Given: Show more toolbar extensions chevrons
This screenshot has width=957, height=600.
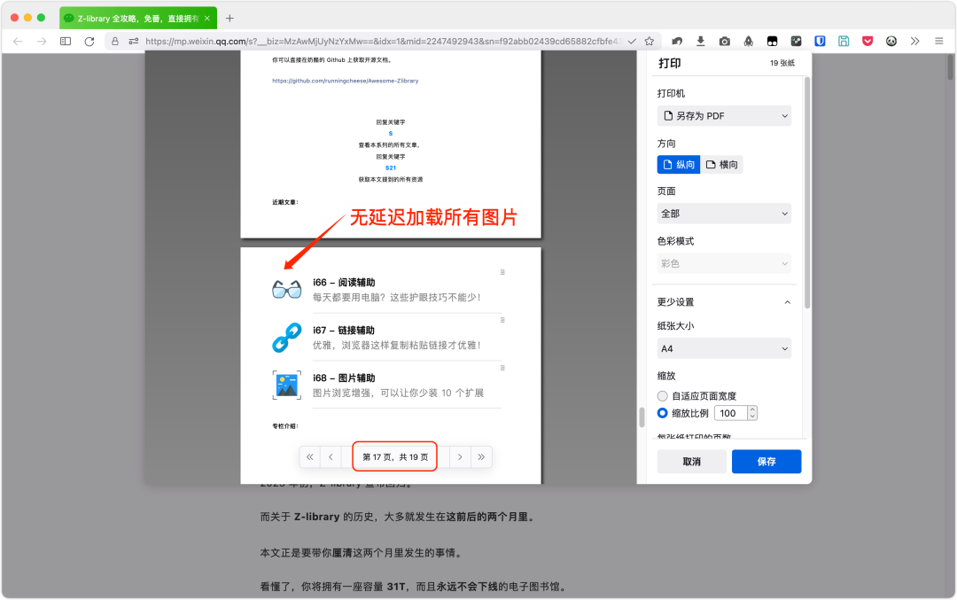Looking at the screenshot, I should (x=914, y=42).
